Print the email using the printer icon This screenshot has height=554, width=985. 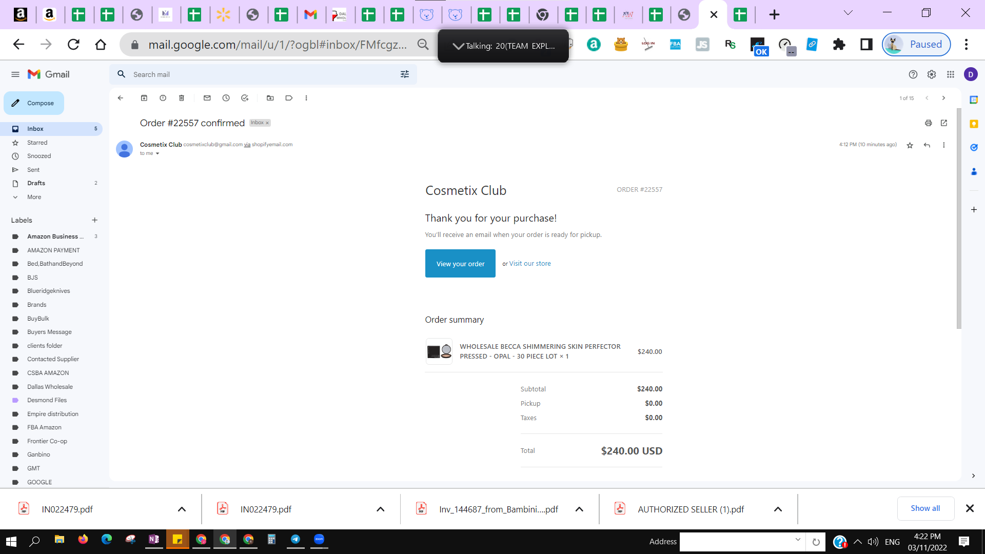pyautogui.click(x=928, y=123)
